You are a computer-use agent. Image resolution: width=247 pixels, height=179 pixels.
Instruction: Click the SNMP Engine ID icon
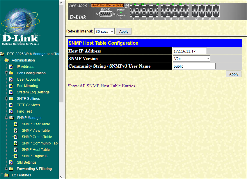pos(16,156)
